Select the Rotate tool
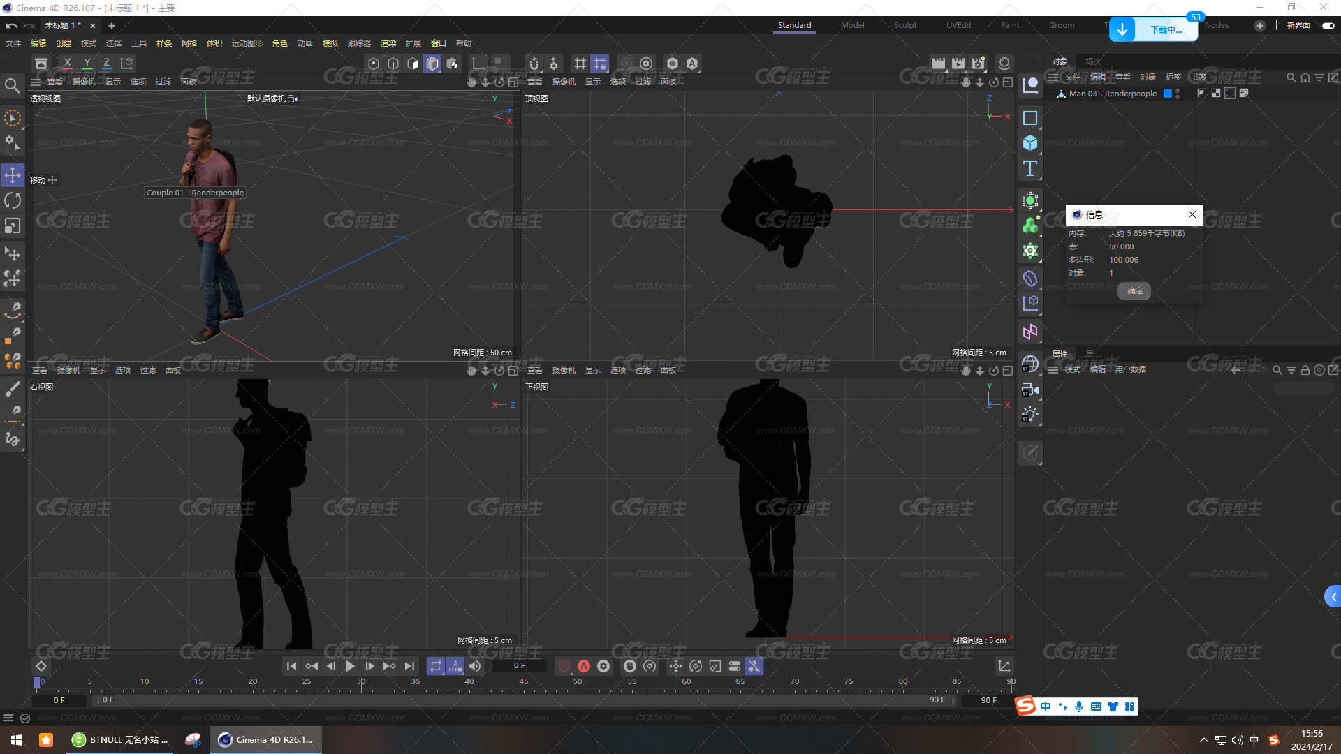The image size is (1341, 754). 13,200
